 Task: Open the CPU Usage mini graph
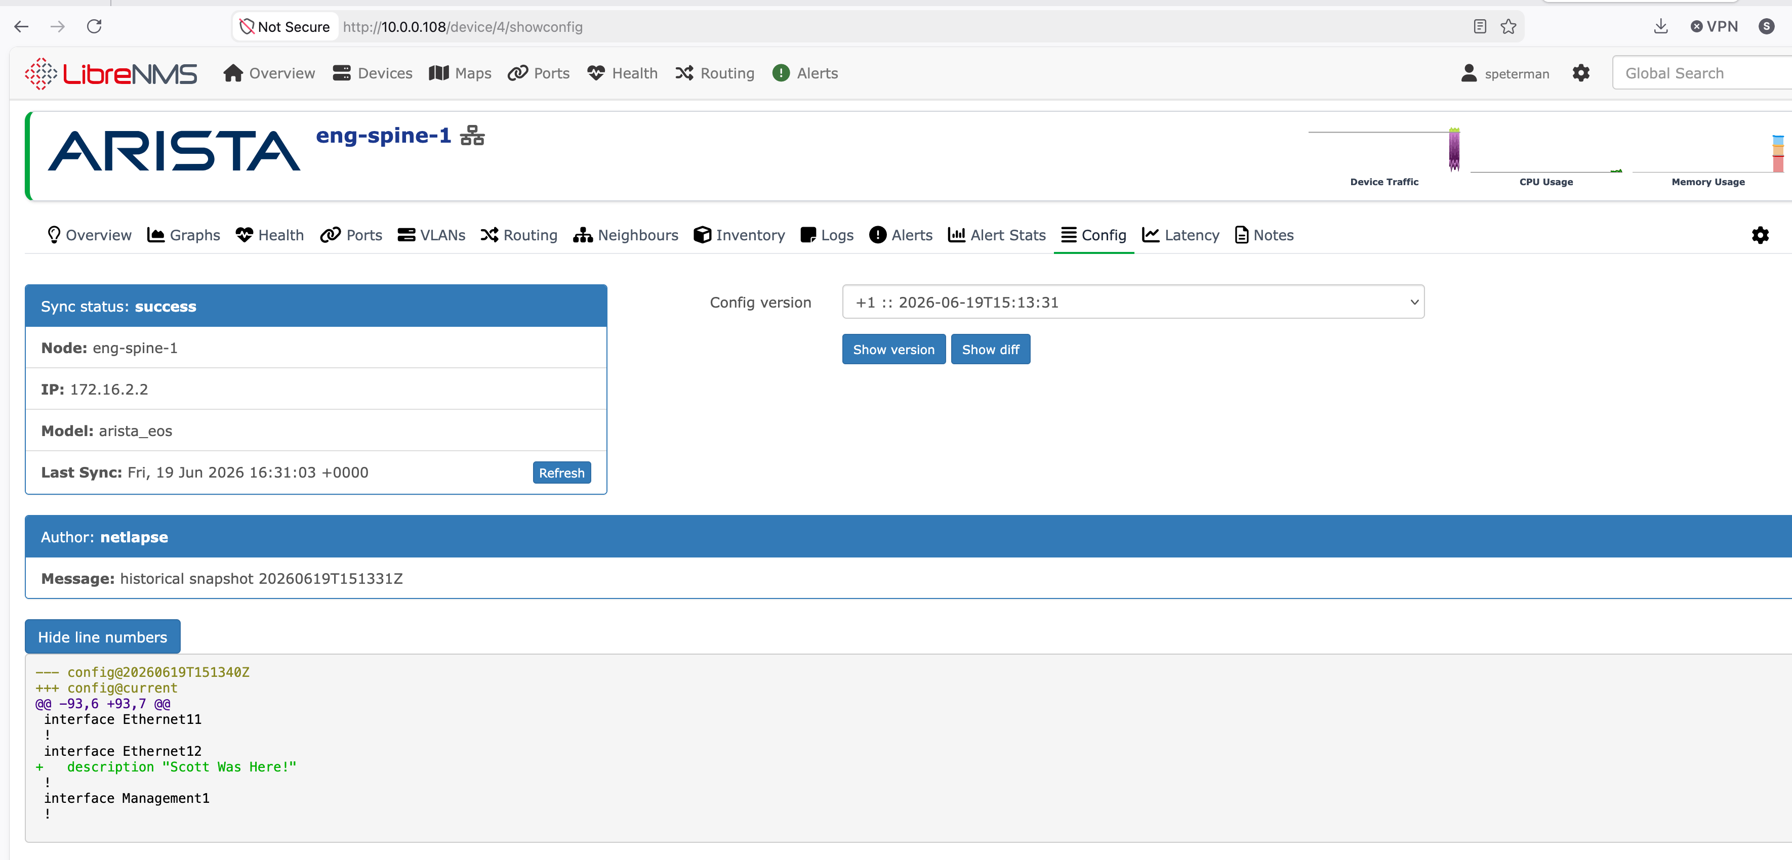point(1546,157)
